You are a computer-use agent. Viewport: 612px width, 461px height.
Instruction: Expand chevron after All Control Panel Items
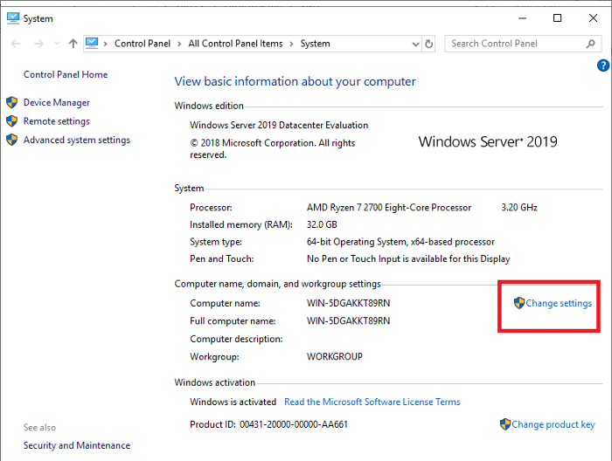tap(291, 44)
